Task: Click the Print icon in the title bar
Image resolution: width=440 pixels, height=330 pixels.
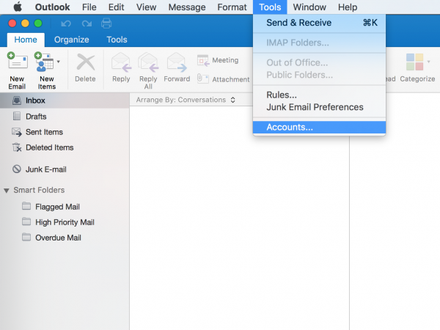Action: click(106, 23)
